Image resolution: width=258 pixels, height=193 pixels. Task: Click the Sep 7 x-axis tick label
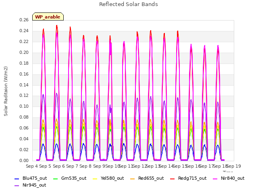(72, 166)
